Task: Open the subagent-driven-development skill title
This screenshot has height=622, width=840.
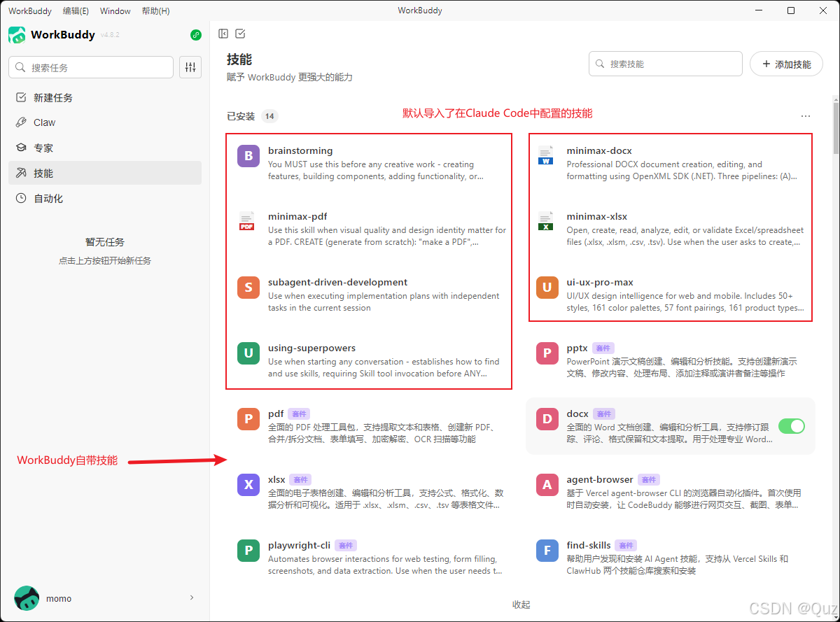Action: (337, 282)
